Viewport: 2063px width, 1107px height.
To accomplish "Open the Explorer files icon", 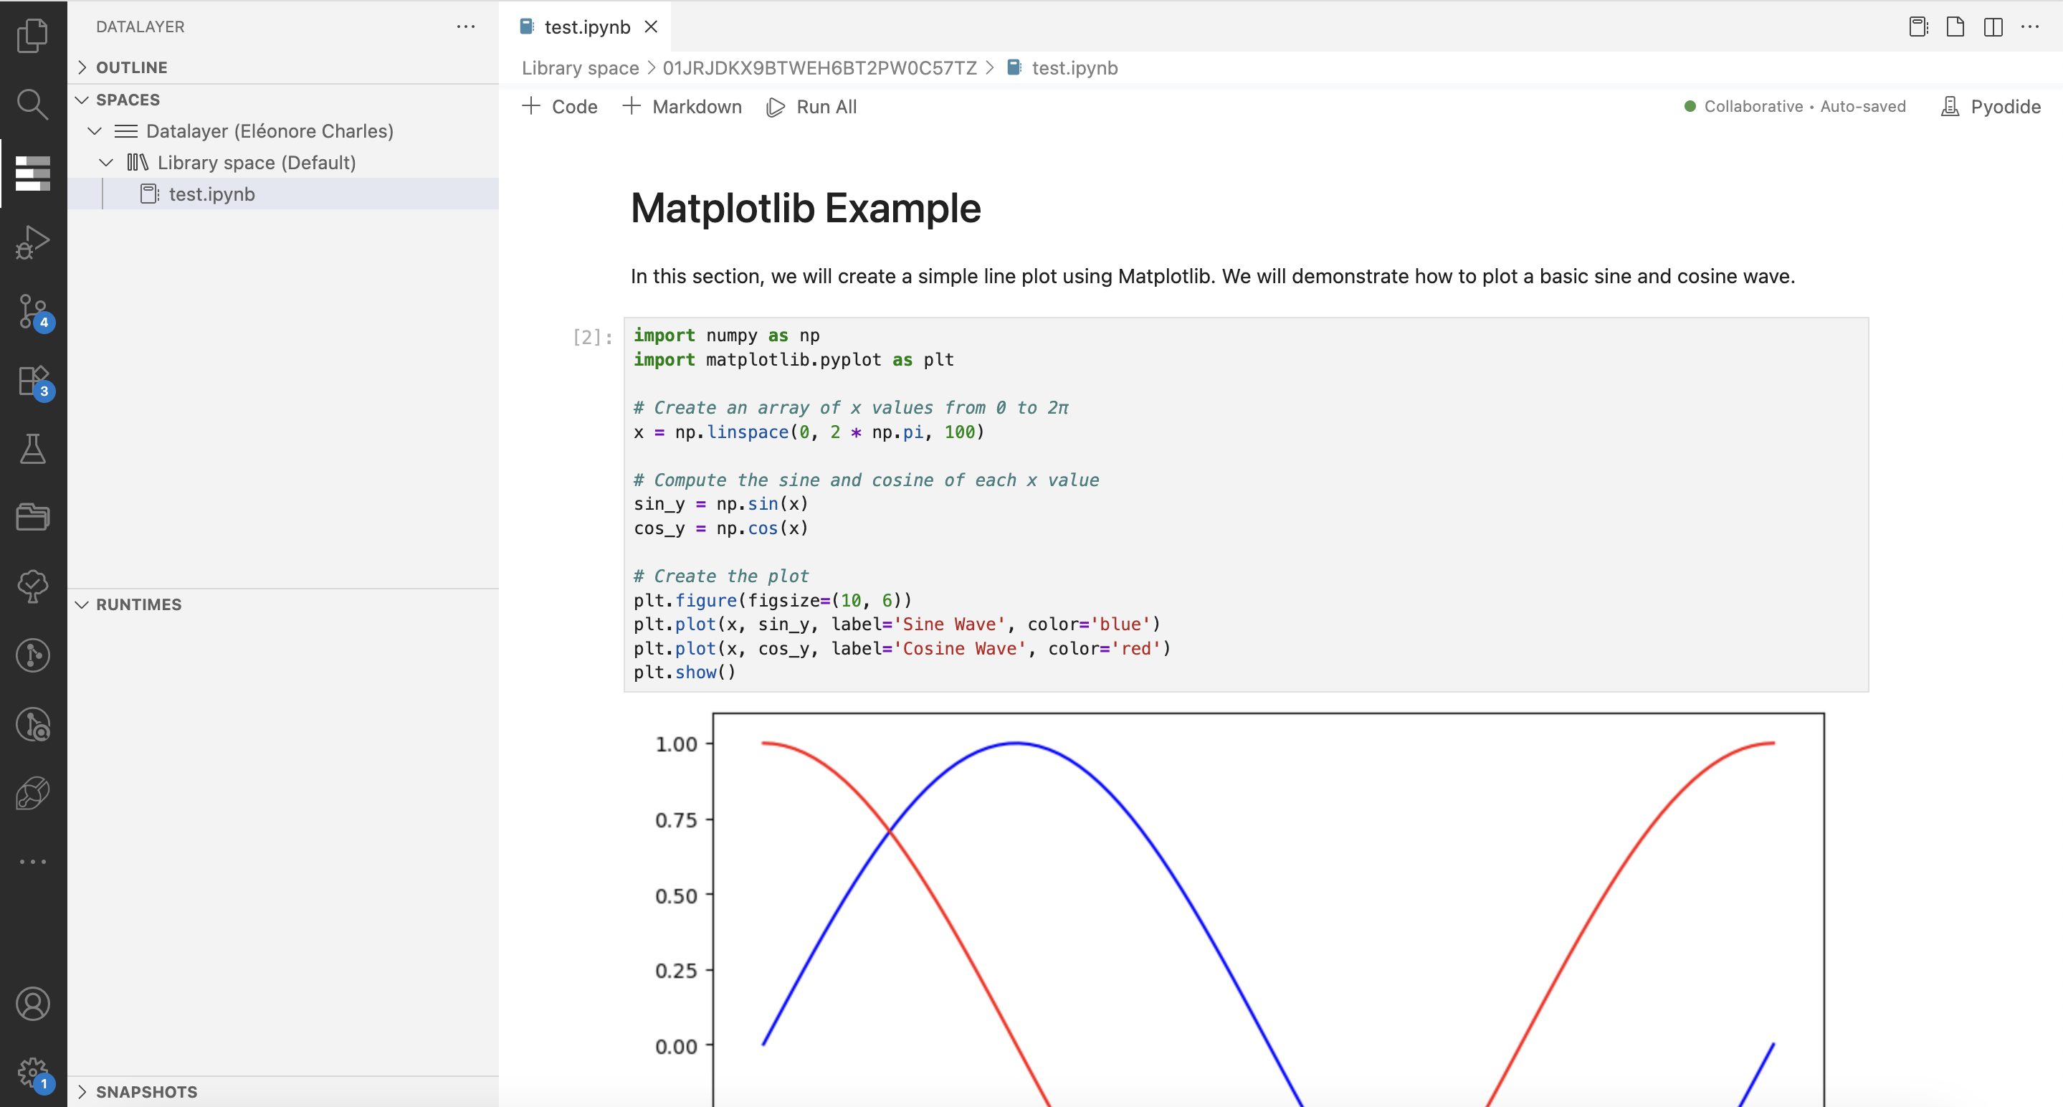I will coord(32,35).
